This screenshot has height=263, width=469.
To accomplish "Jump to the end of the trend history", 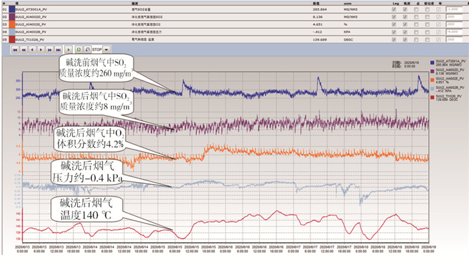I will click(58, 50).
